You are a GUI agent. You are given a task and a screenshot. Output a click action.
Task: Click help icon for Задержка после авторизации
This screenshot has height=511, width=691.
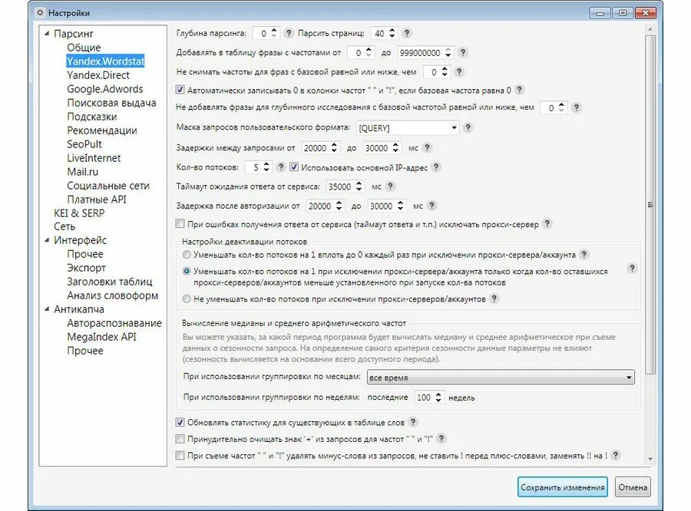click(431, 206)
